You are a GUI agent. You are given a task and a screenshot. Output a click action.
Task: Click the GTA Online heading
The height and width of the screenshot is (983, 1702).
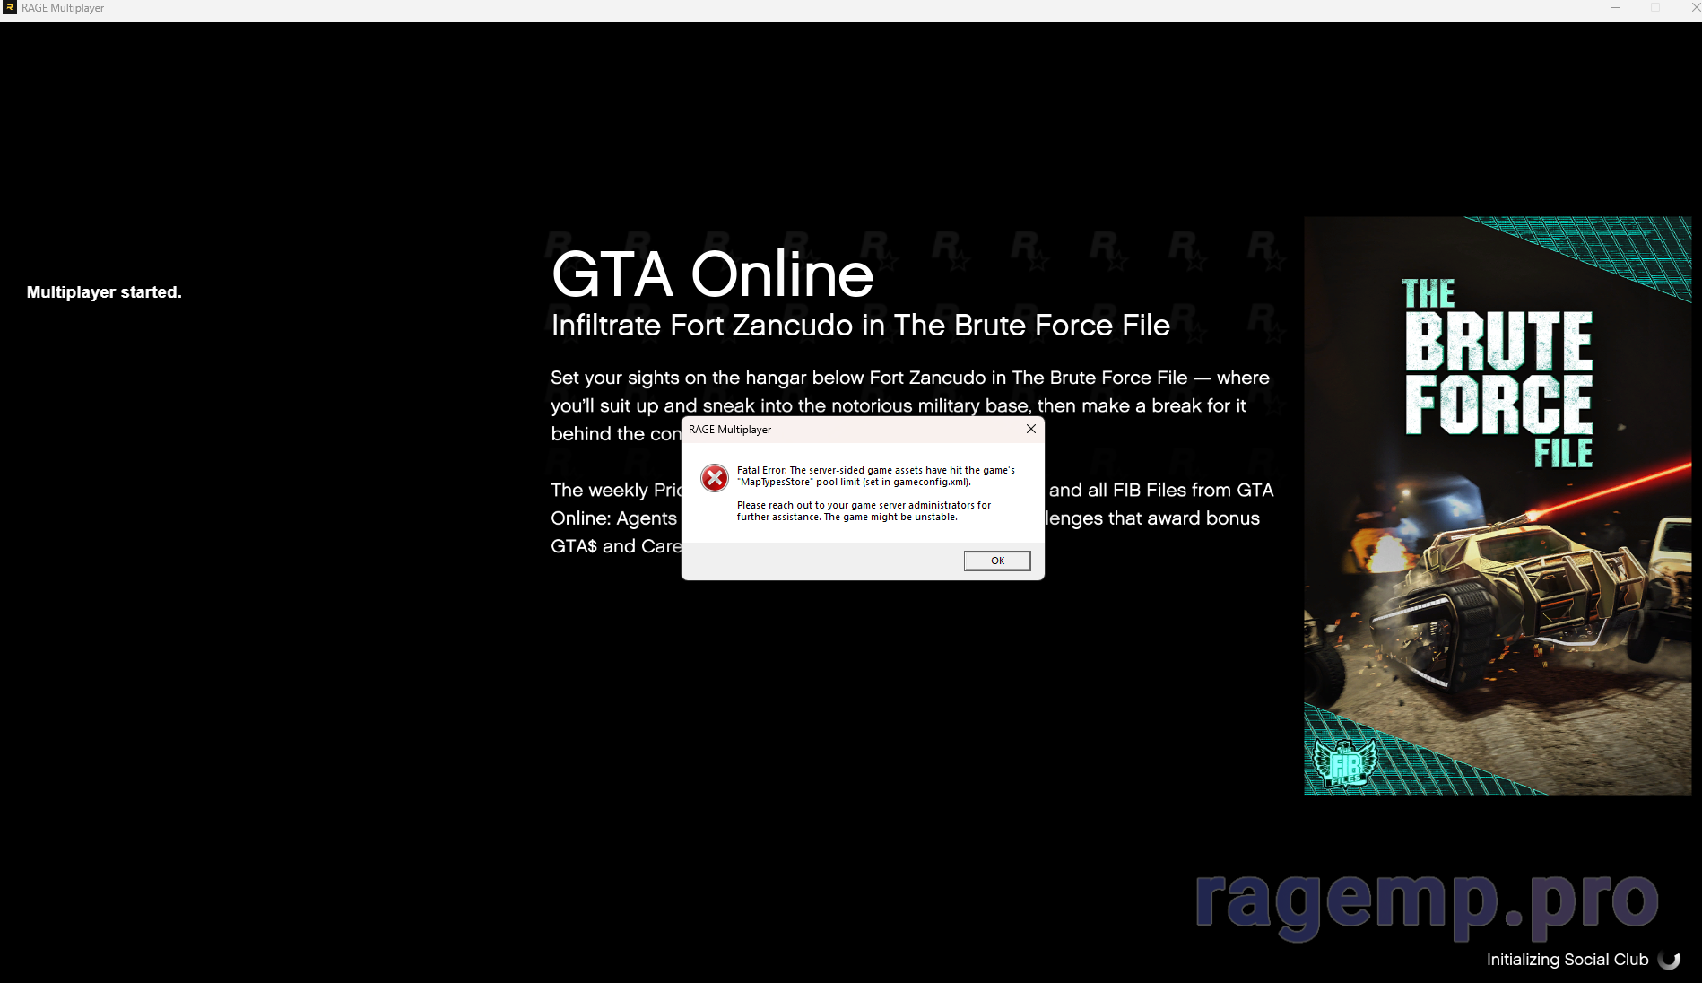(x=712, y=274)
